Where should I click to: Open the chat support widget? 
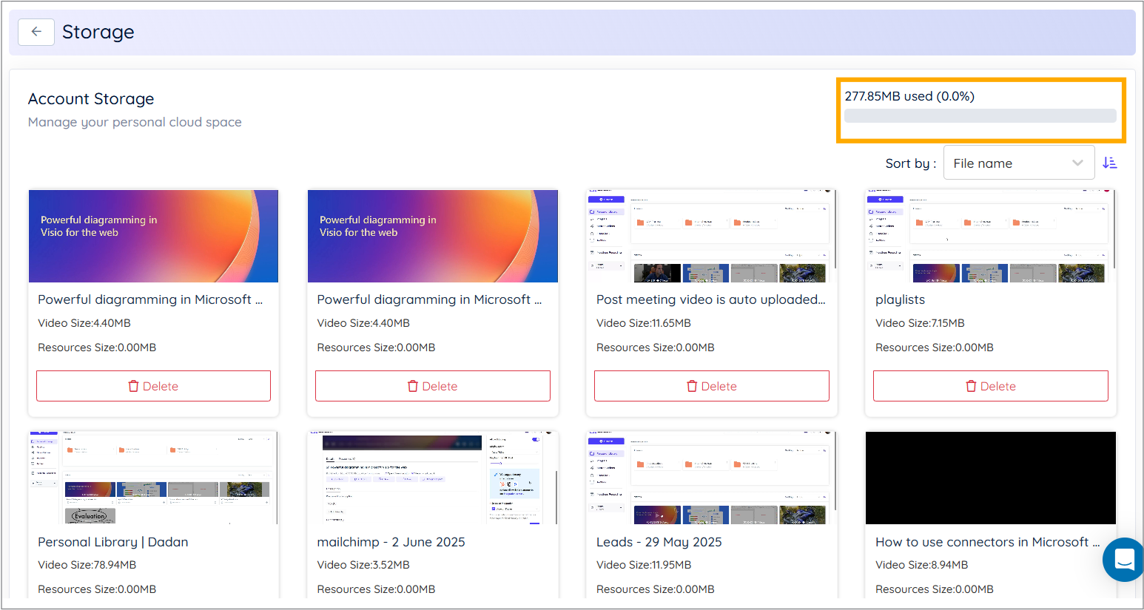(x=1123, y=560)
